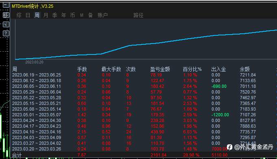Click the 百分比% column header
Screen dimensions: 277x159
[x=192, y=69]
